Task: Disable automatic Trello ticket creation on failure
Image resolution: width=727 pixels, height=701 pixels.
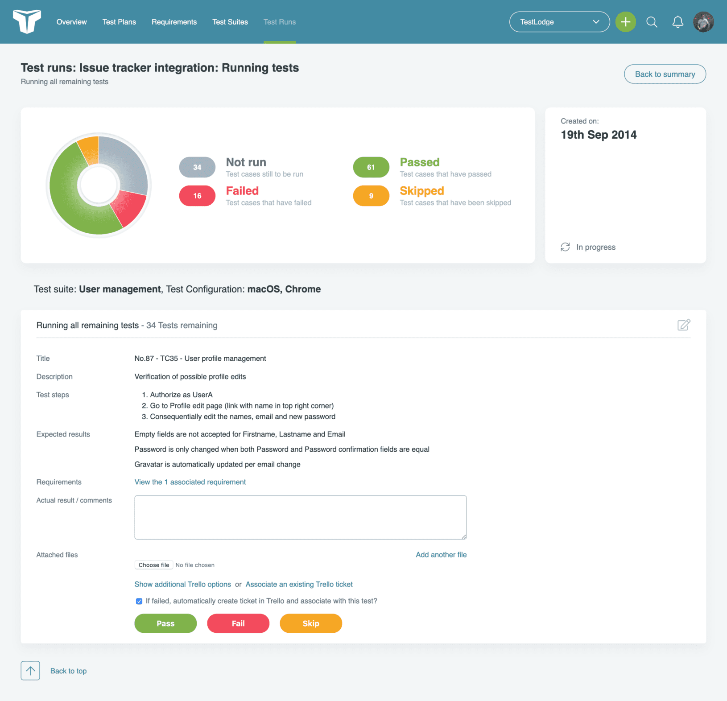Action: pyautogui.click(x=139, y=601)
